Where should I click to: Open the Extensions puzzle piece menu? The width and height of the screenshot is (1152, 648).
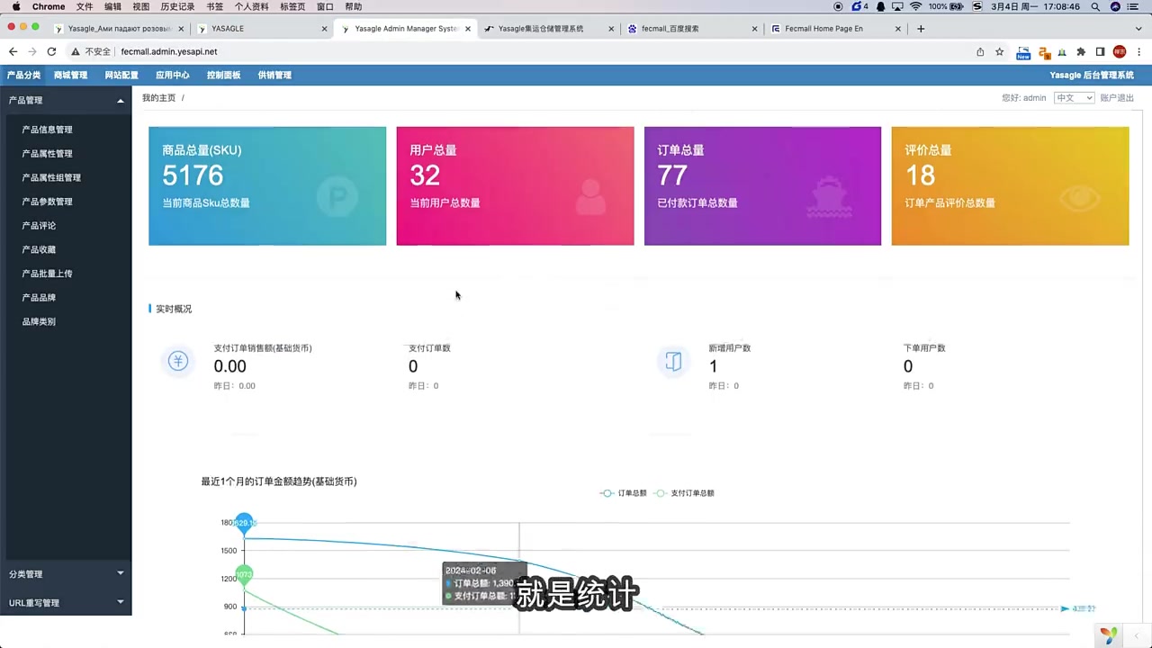[1081, 52]
